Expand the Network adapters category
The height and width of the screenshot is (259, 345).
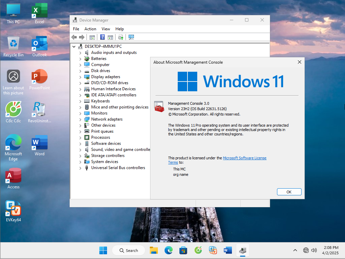(x=80, y=119)
